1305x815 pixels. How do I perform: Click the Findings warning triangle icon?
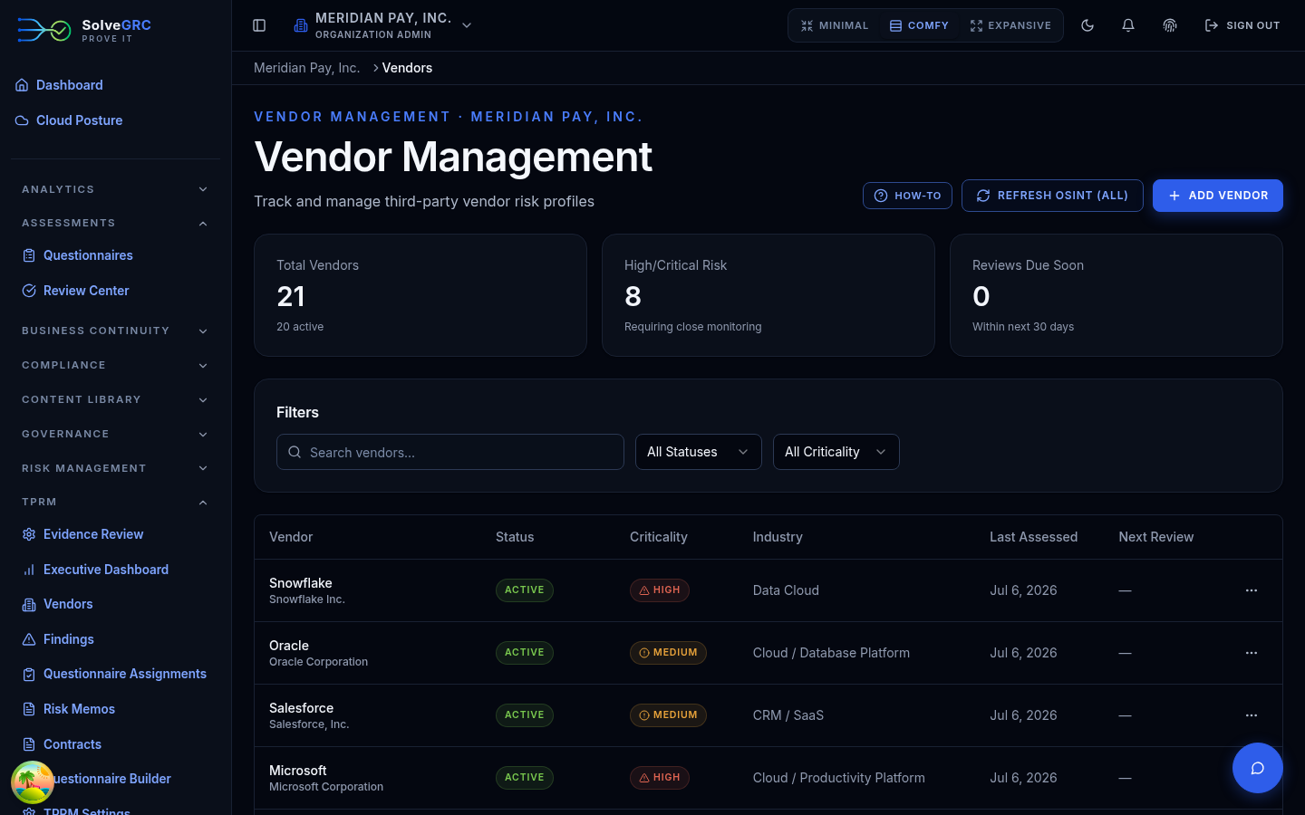point(29,639)
